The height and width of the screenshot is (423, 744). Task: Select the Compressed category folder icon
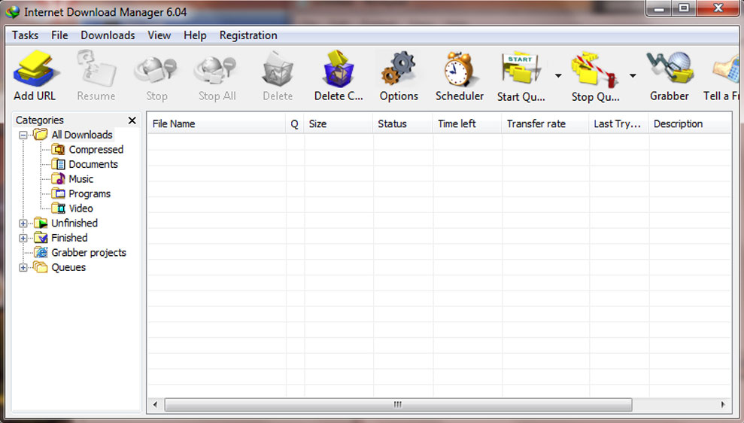pos(59,150)
